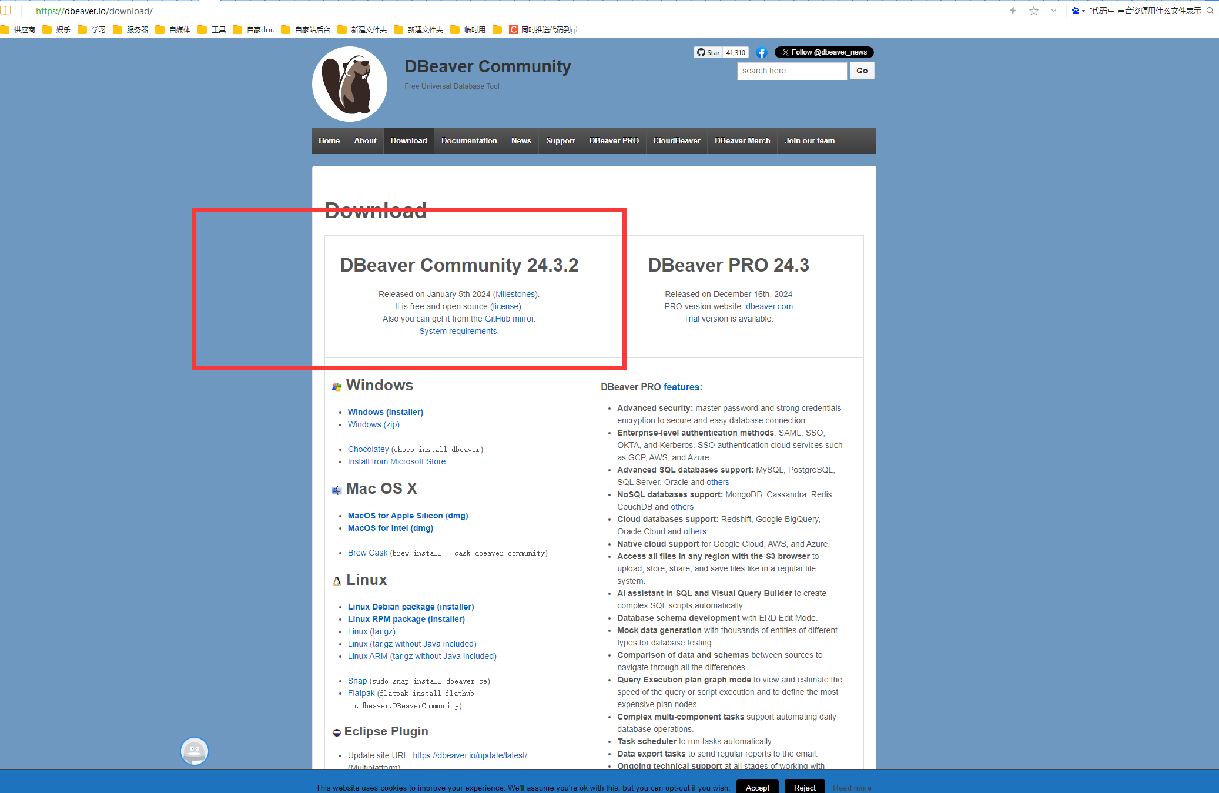The height and width of the screenshot is (793, 1219).
Task: Expand the chevron next to bookmark star
Action: 1053,11
